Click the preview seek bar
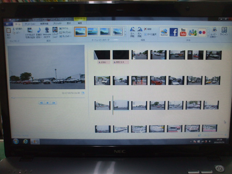The width and height of the screenshot is (232, 174). [x=47, y=97]
